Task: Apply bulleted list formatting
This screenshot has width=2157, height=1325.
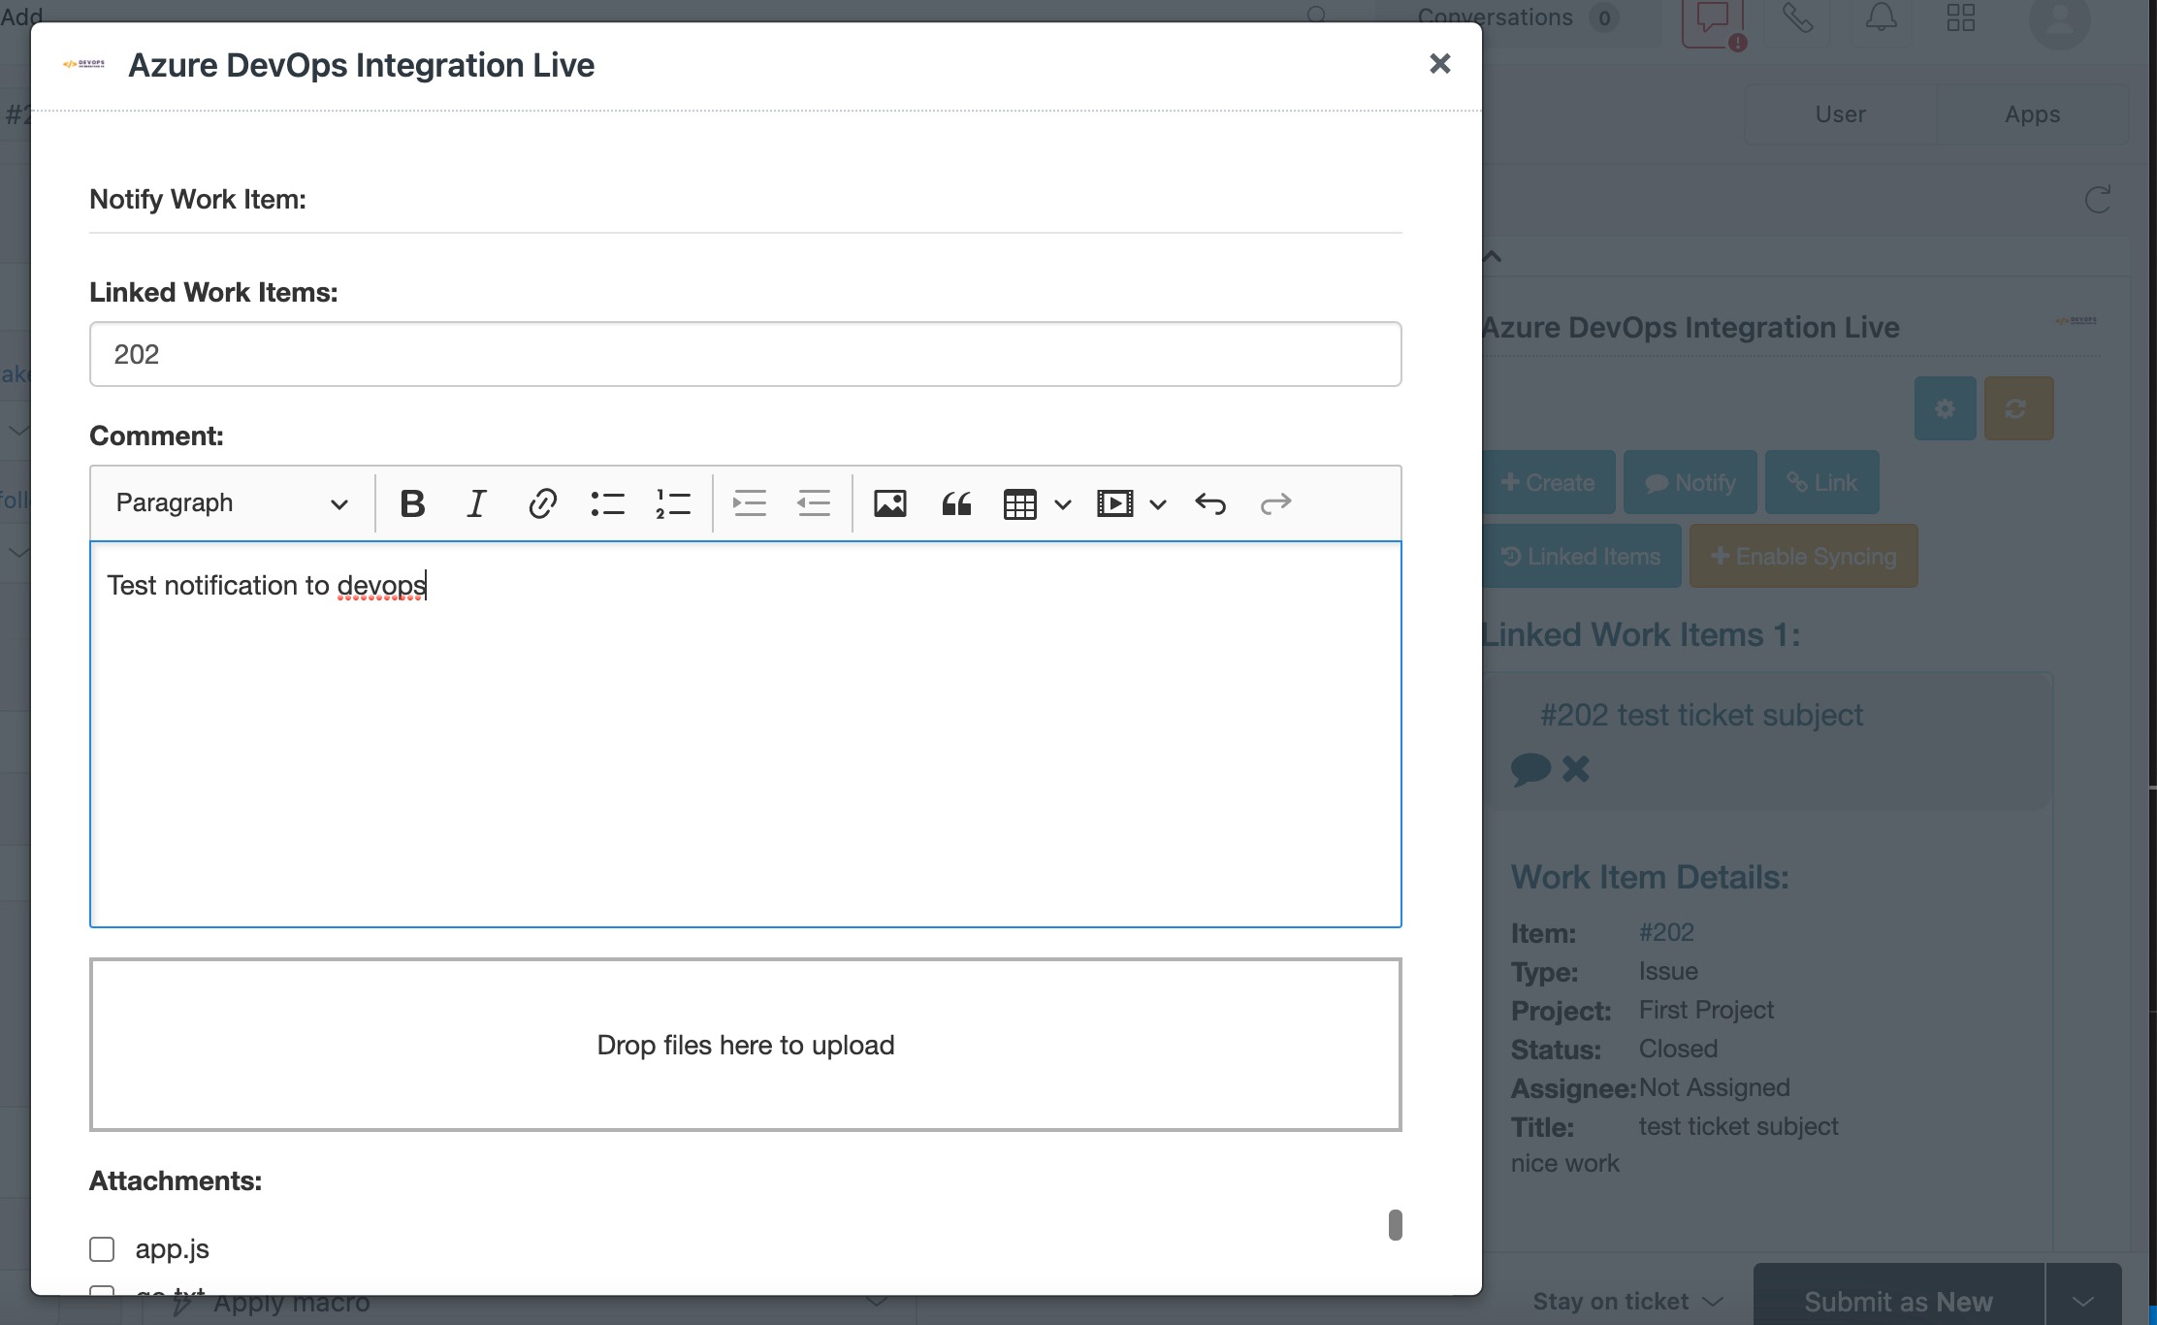Action: click(x=607, y=503)
